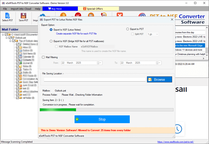This screenshot has height=144, width=209.
Task: Select the new Microsoft Edge message row
Action: point(190,45)
